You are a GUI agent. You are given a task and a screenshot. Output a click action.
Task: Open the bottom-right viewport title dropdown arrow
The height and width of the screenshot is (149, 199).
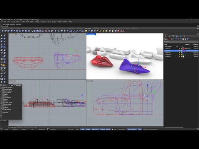[92, 81]
